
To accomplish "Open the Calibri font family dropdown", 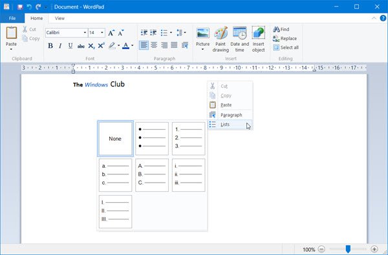I will pos(85,33).
